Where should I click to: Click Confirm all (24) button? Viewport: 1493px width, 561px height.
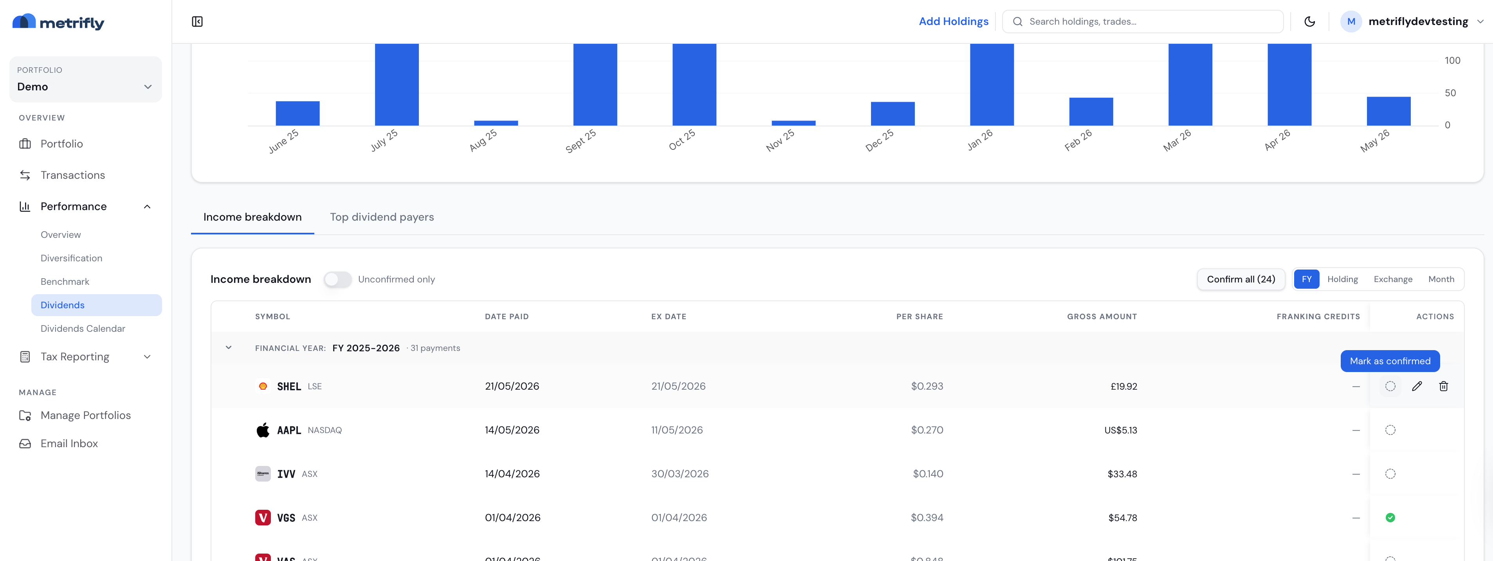(1241, 279)
